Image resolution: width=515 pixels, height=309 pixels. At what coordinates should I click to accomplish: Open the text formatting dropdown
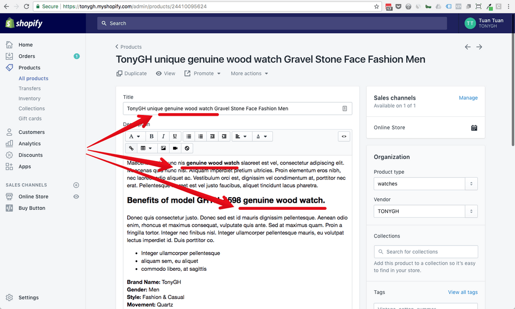click(135, 136)
